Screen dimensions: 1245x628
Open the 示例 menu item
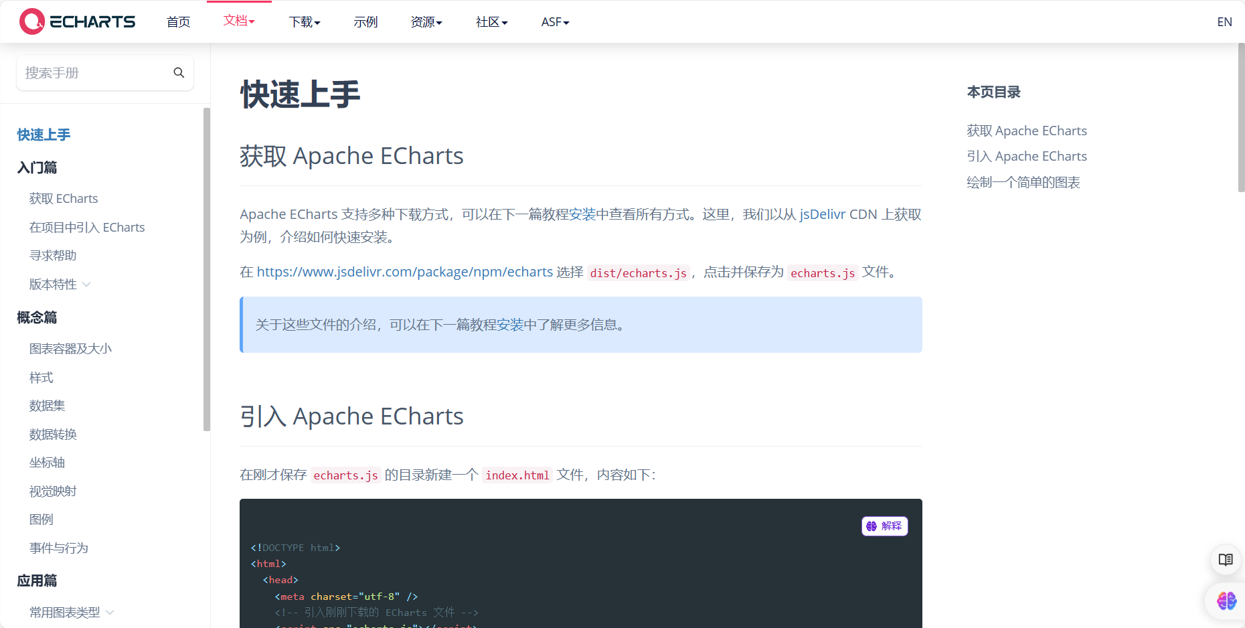365,21
